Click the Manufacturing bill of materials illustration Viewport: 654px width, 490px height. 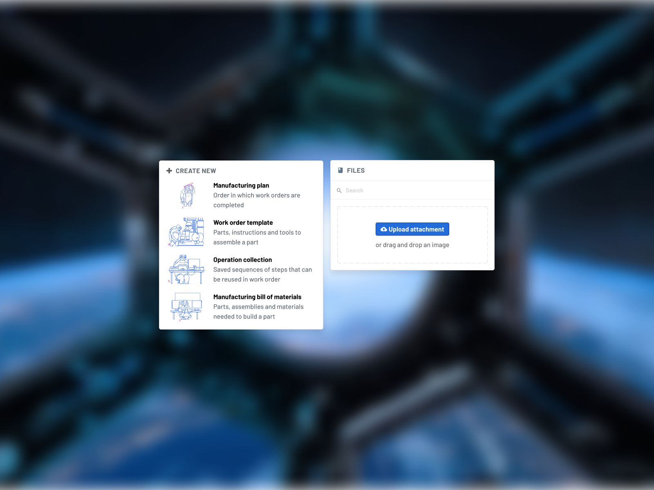click(x=186, y=306)
